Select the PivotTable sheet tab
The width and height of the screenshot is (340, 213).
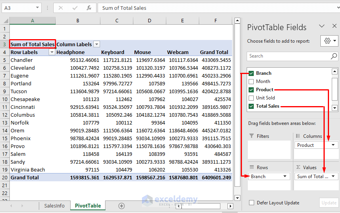coord(88,206)
